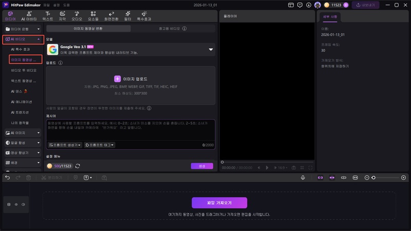Click the trash delete icon
This screenshot has width=411, height=231.
(x=28, y=178)
